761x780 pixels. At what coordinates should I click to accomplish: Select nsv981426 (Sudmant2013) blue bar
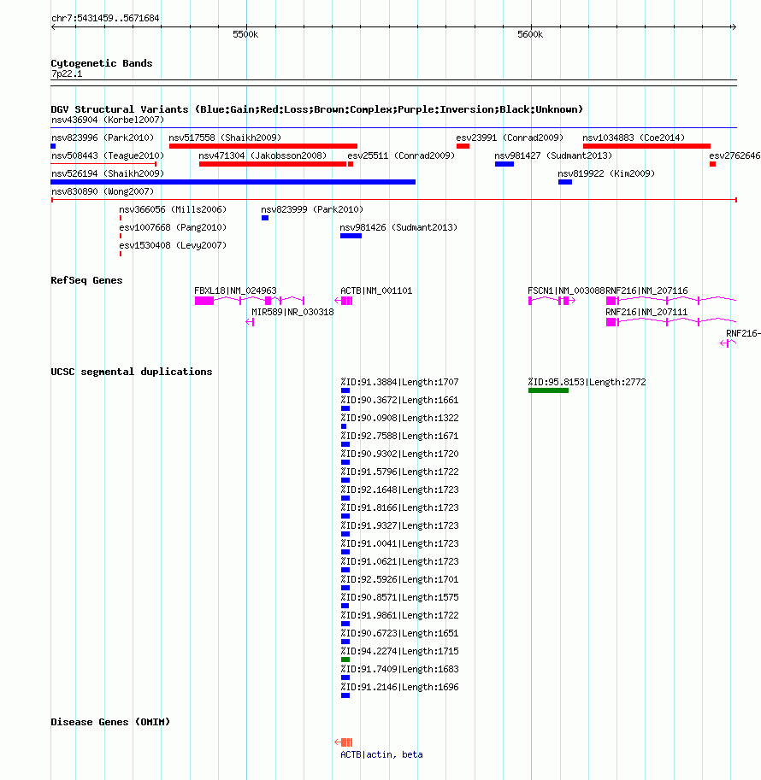coord(351,235)
